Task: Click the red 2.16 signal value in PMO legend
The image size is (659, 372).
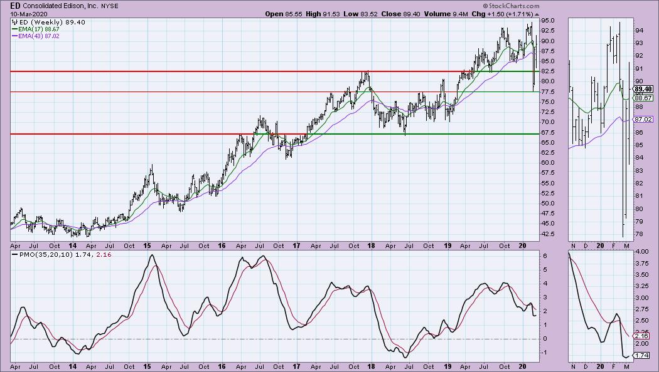Action: coord(104,254)
